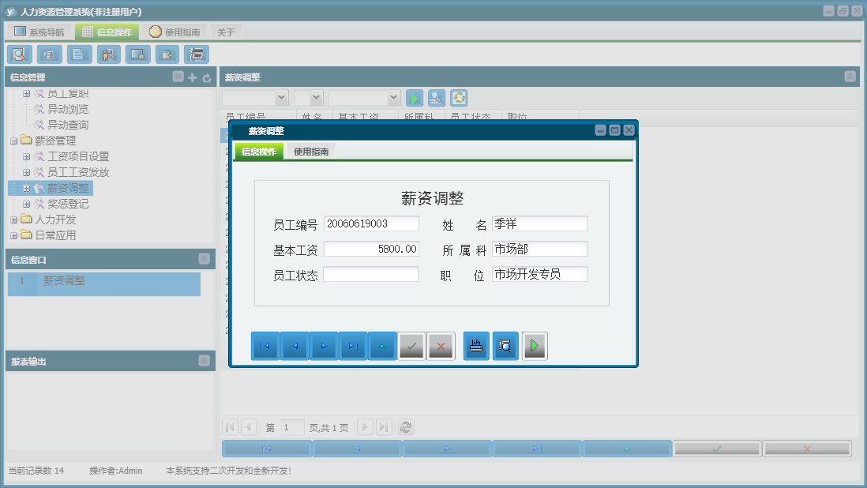The width and height of the screenshot is (867, 488).
Task: Expand the 奖惩登记 node
Action: coord(26,204)
